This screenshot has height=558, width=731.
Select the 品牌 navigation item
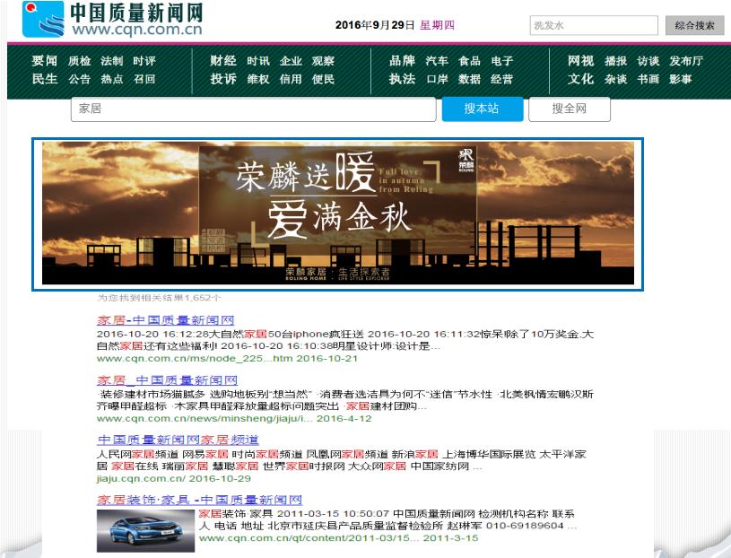tap(402, 61)
